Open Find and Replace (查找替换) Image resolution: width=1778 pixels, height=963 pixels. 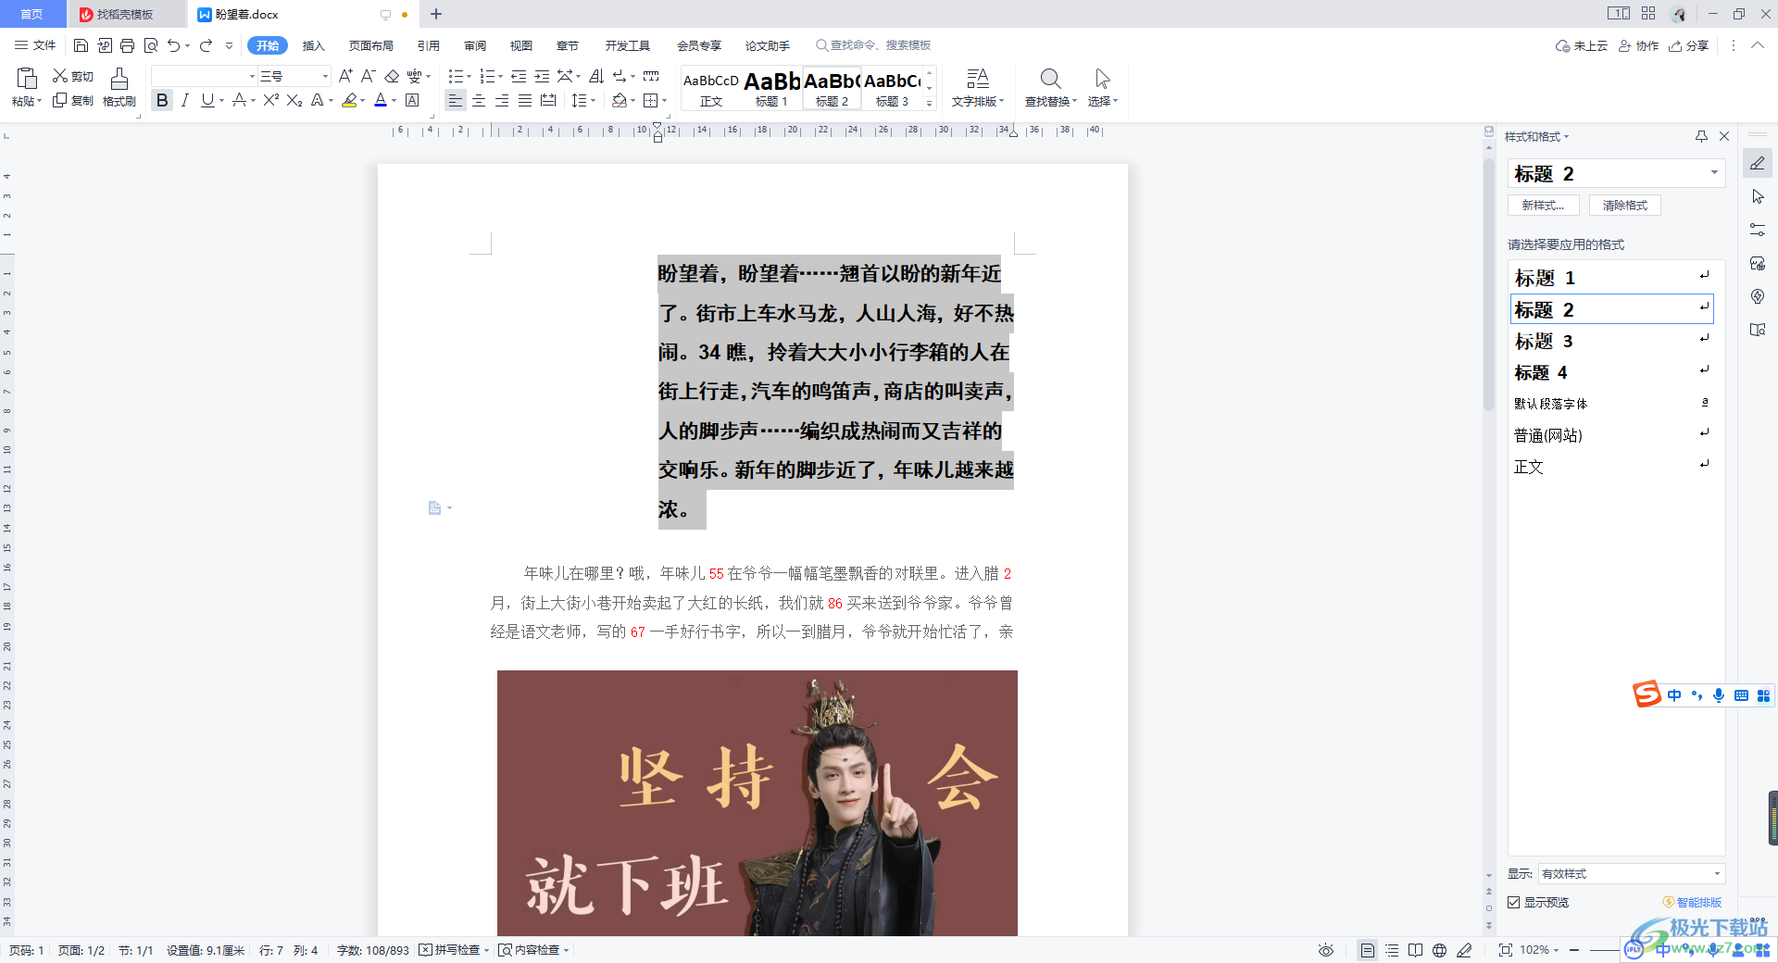point(1050,88)
